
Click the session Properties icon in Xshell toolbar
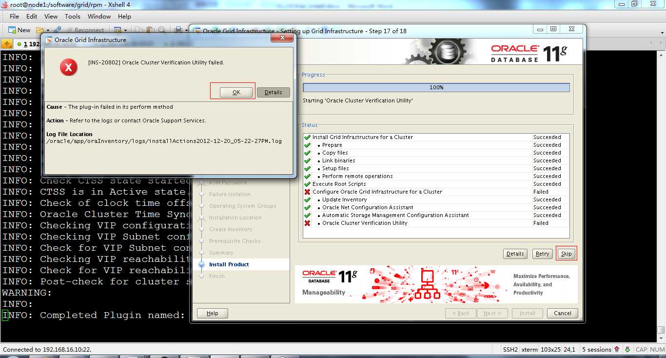click(117, 30)
